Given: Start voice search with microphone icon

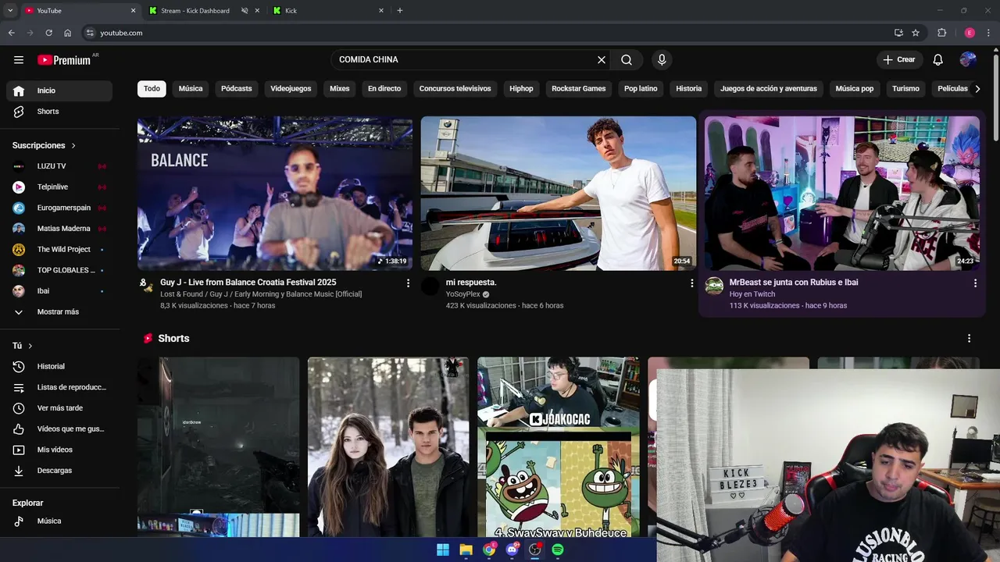Looking at the screenshot, I should coord(662,60).
